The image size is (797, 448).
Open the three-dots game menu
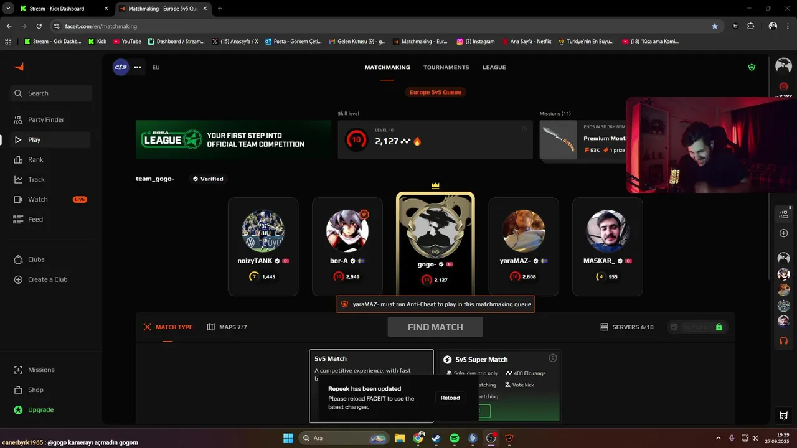coord(138,67)
